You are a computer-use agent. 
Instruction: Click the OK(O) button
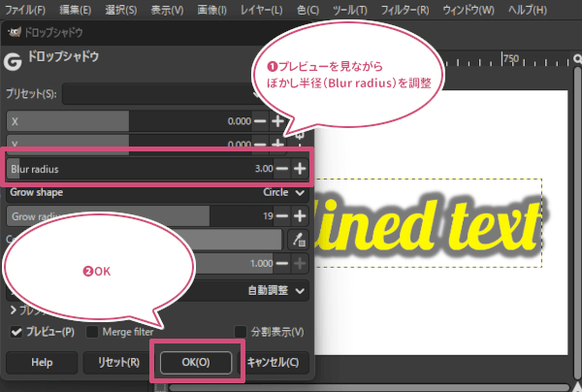tap(196, 363)
